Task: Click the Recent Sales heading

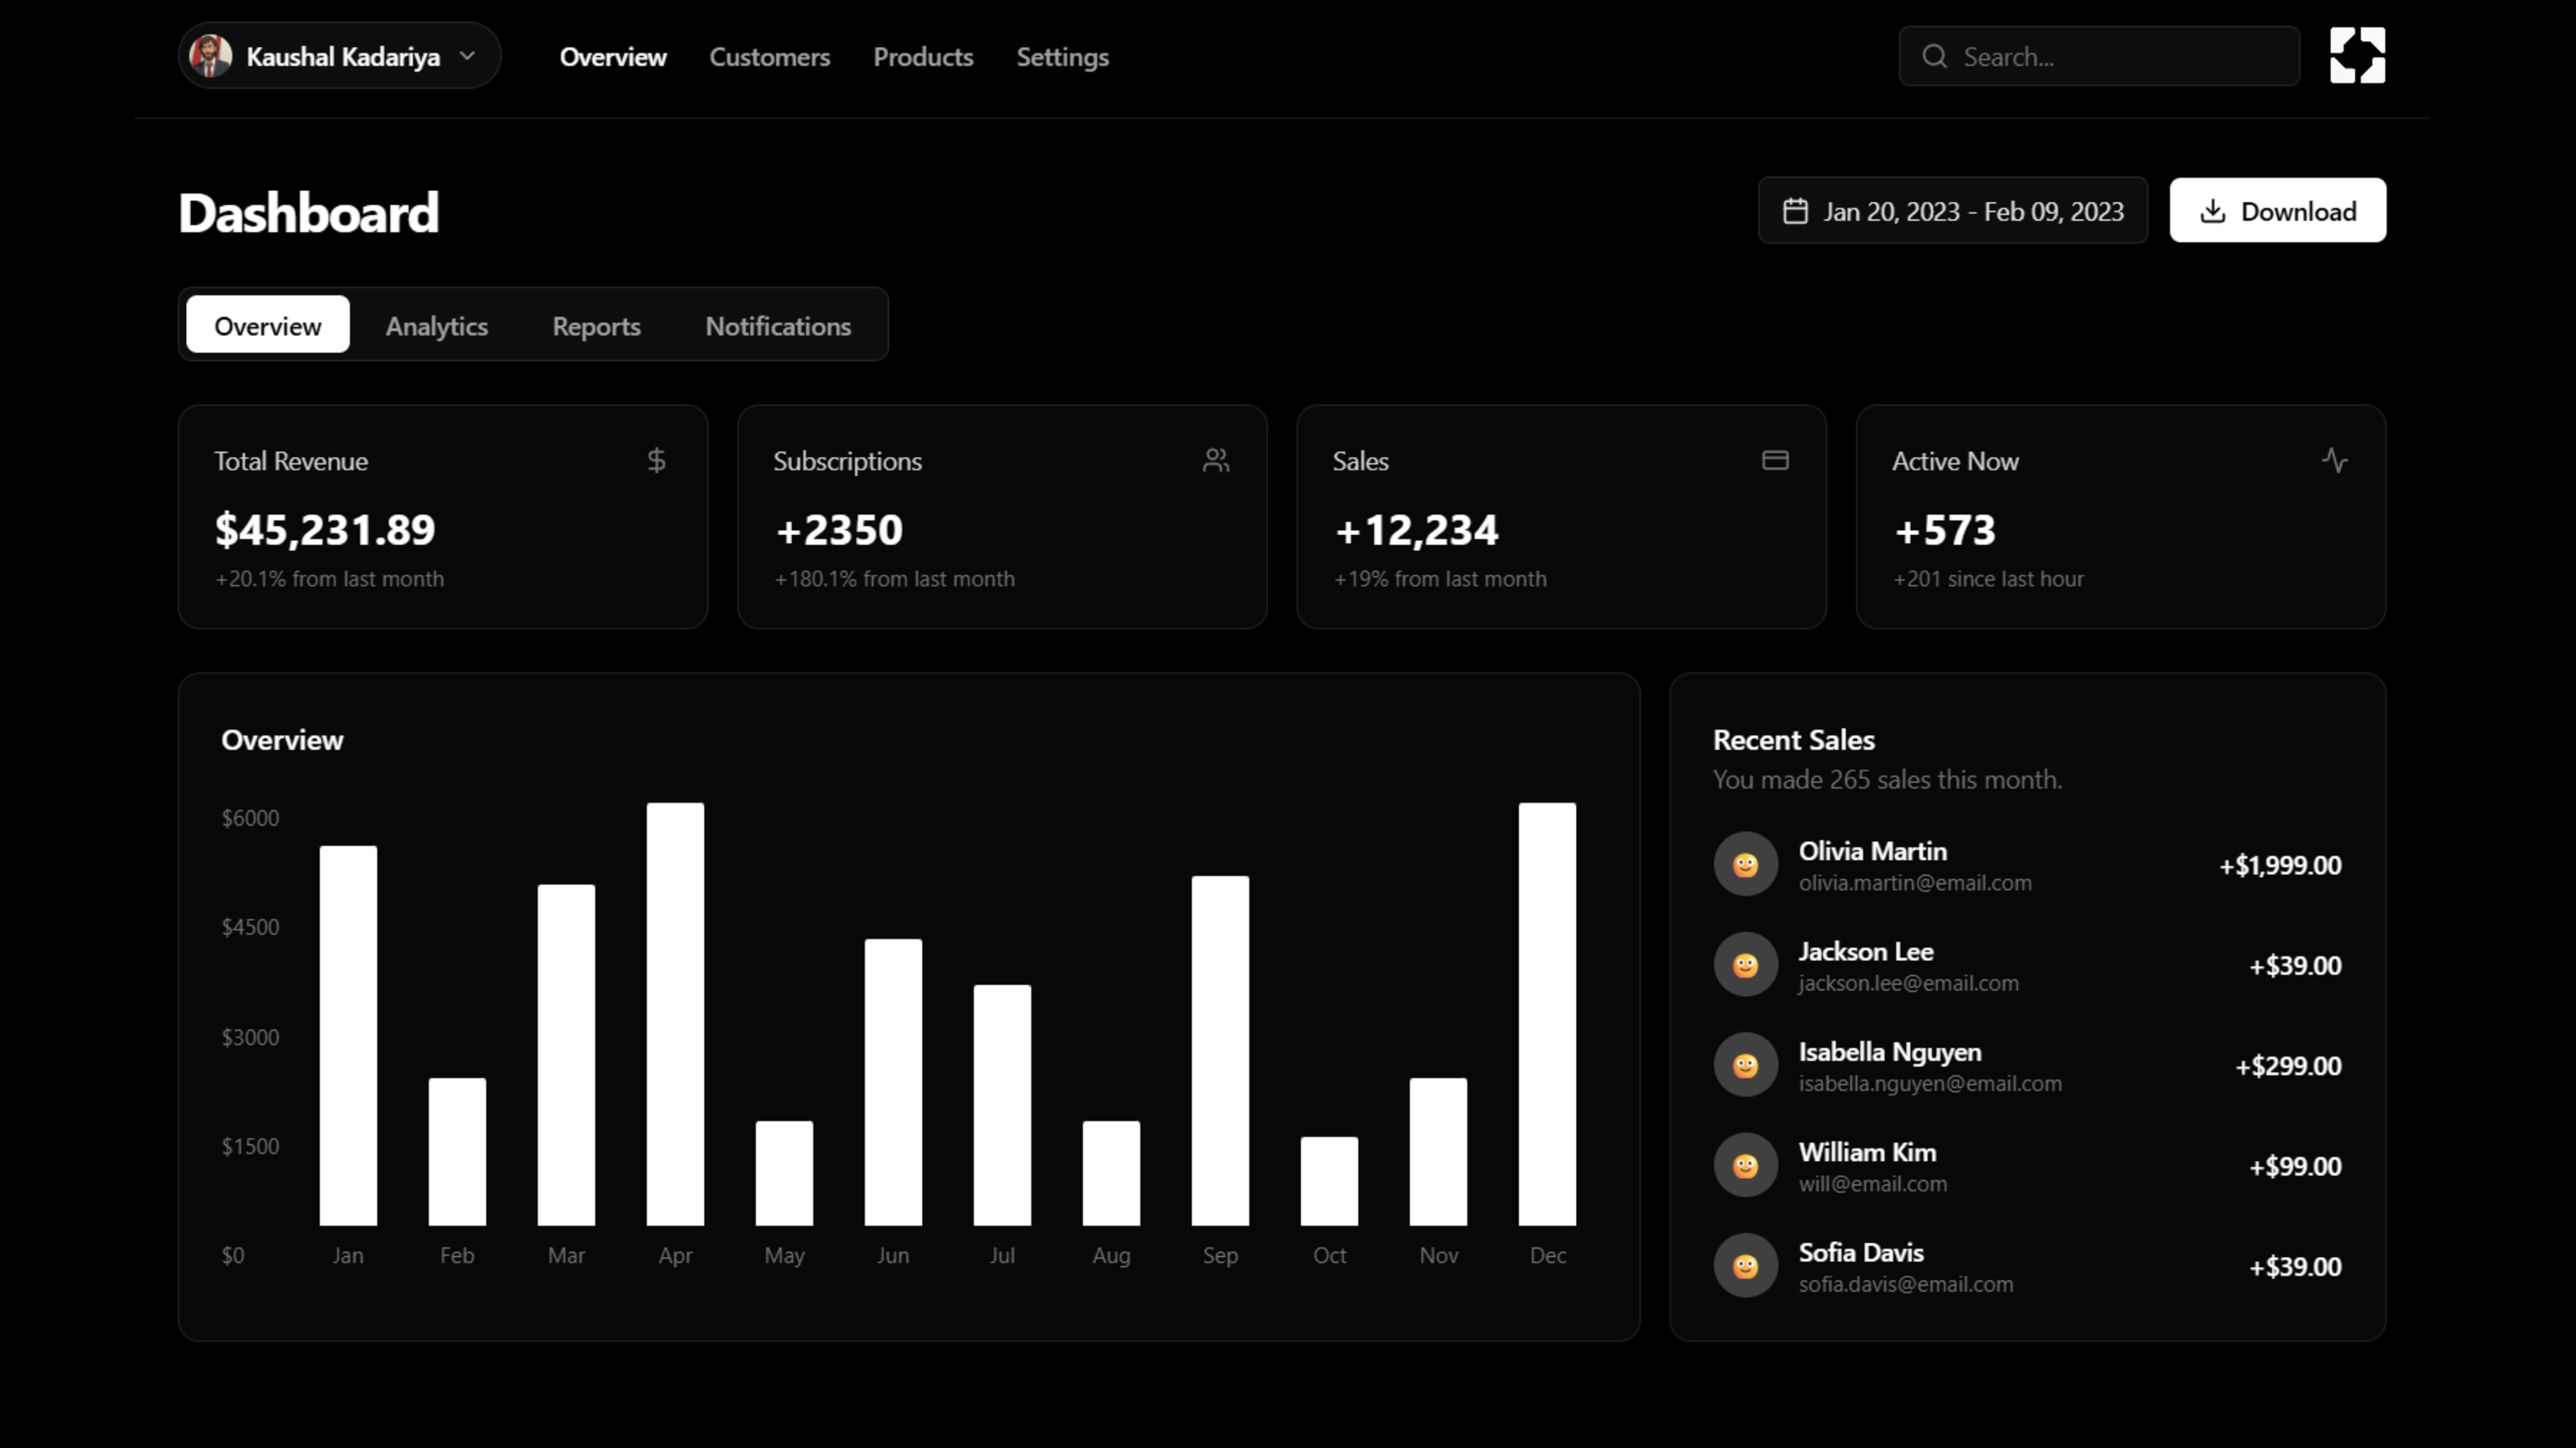Action: (1793, 740)
